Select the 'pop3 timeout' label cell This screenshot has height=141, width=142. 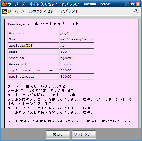[x=33, y=76]
